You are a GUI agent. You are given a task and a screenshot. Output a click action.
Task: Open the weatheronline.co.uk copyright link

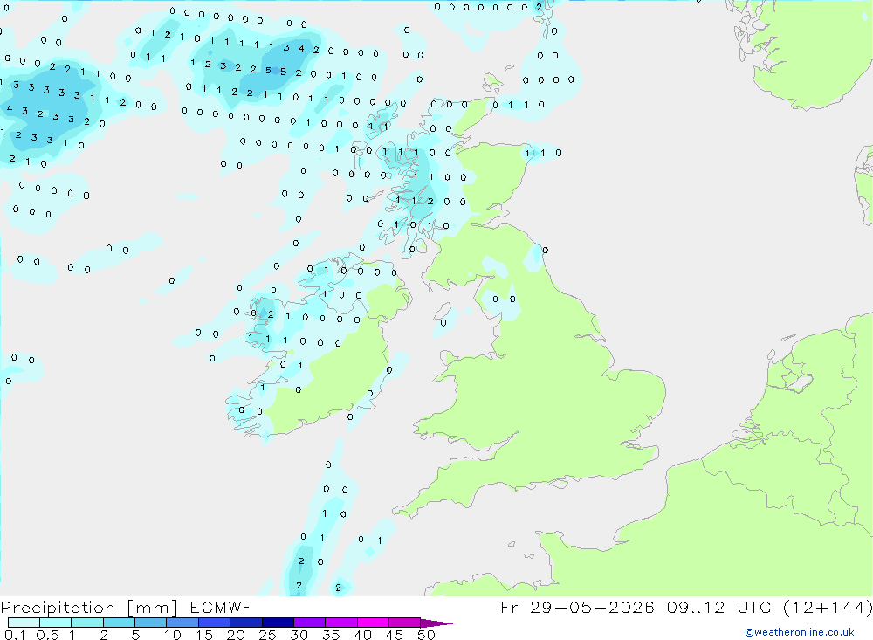point(800,632)
